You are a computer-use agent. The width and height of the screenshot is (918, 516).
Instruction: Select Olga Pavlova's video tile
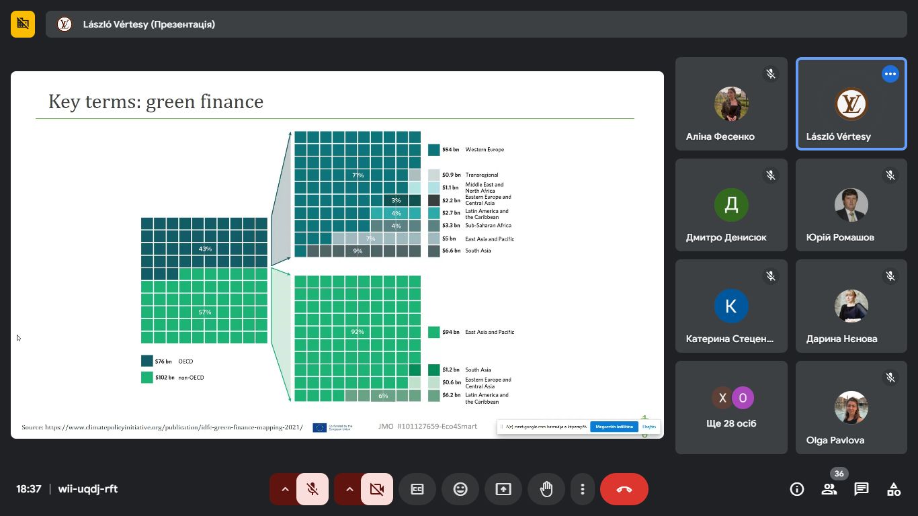point(851,407)
